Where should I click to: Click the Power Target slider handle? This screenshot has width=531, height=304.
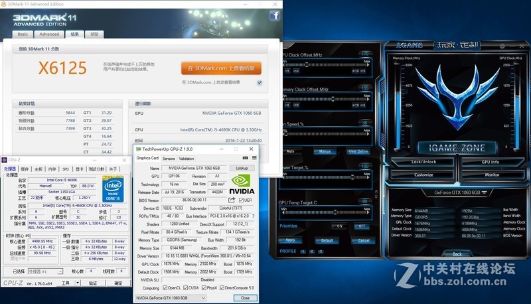pyautogui.click(x=352, y=177)
